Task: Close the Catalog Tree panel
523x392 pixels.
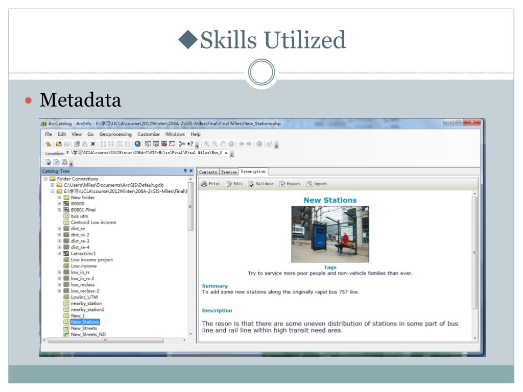Action: pyautogui.click(x=191, y=171)
